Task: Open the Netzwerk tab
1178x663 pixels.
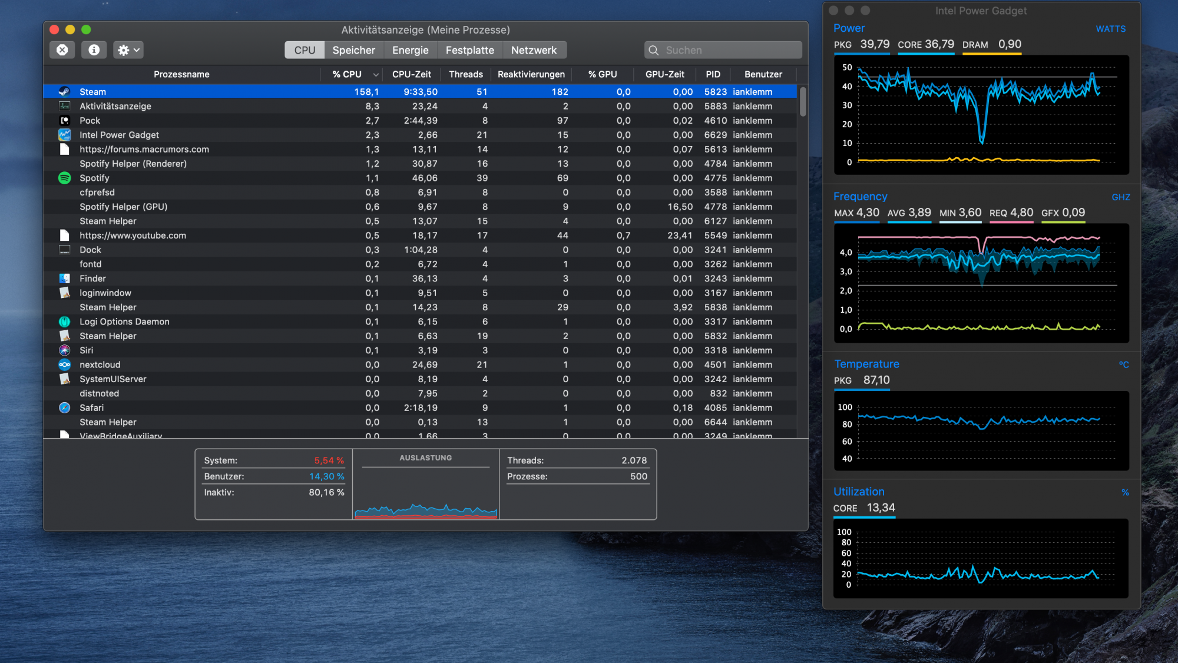Action: 534,50
